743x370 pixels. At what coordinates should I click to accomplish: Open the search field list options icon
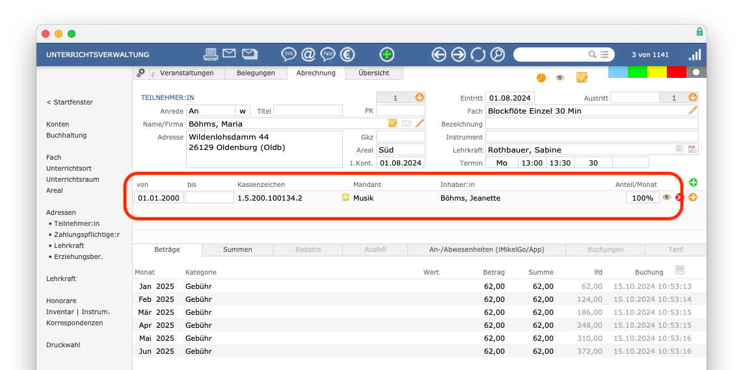(x=604, y=55)
